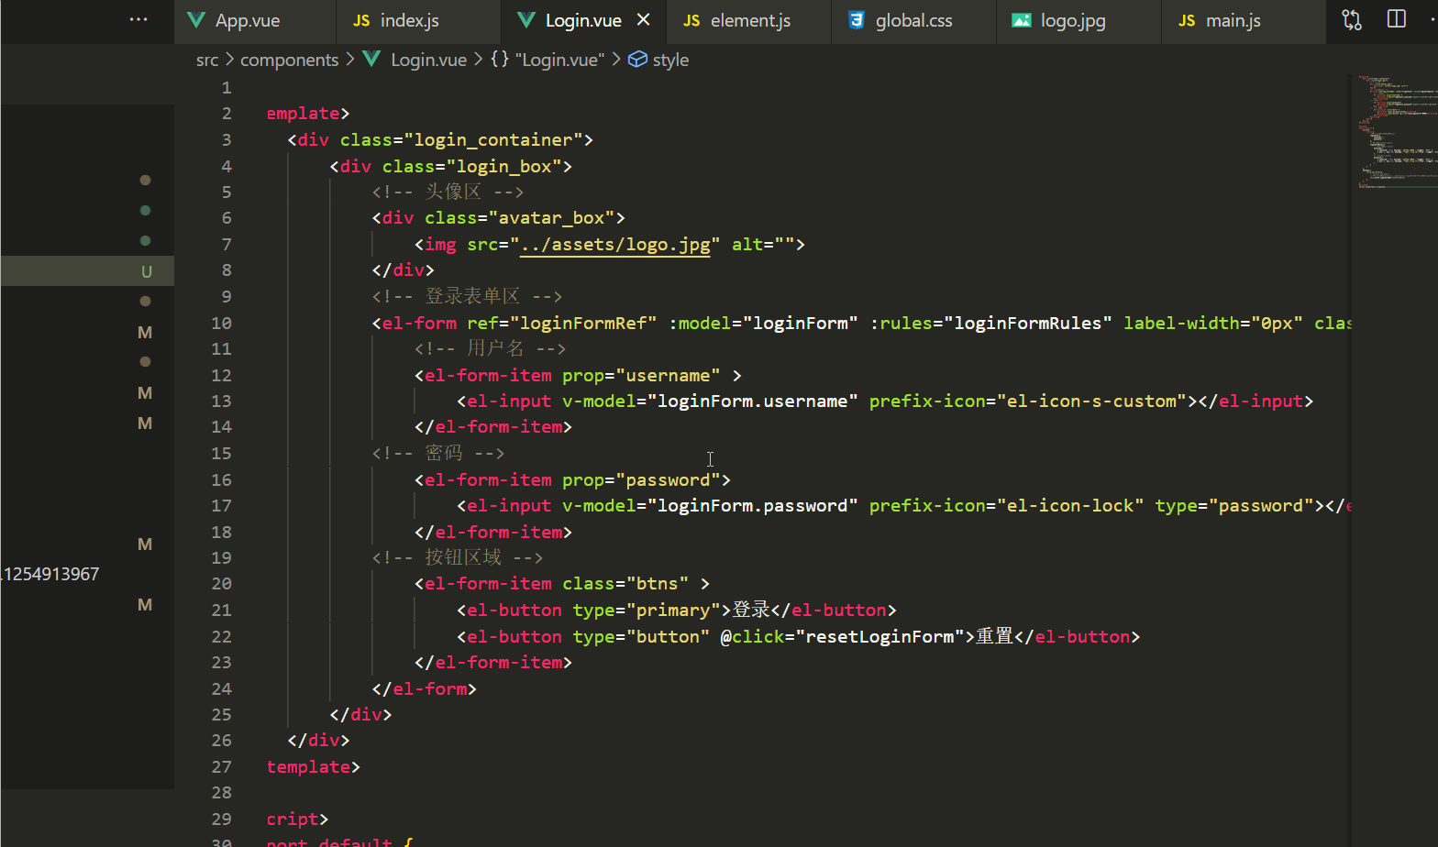The image size is (1438, 847).
Task: Switch to the element.js tab
Action: coord(748,21)
